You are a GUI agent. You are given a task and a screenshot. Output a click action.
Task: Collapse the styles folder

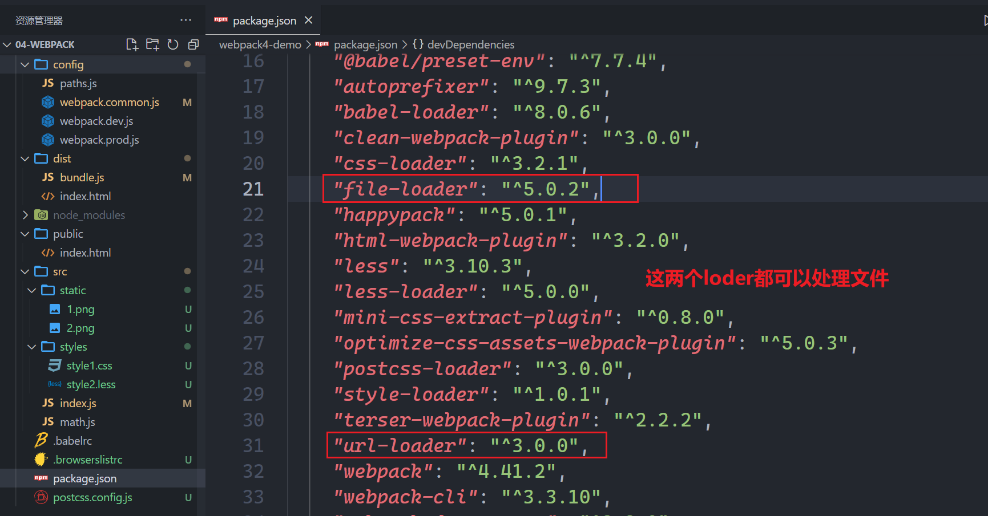pyautogui.click(x=31, y=347)
